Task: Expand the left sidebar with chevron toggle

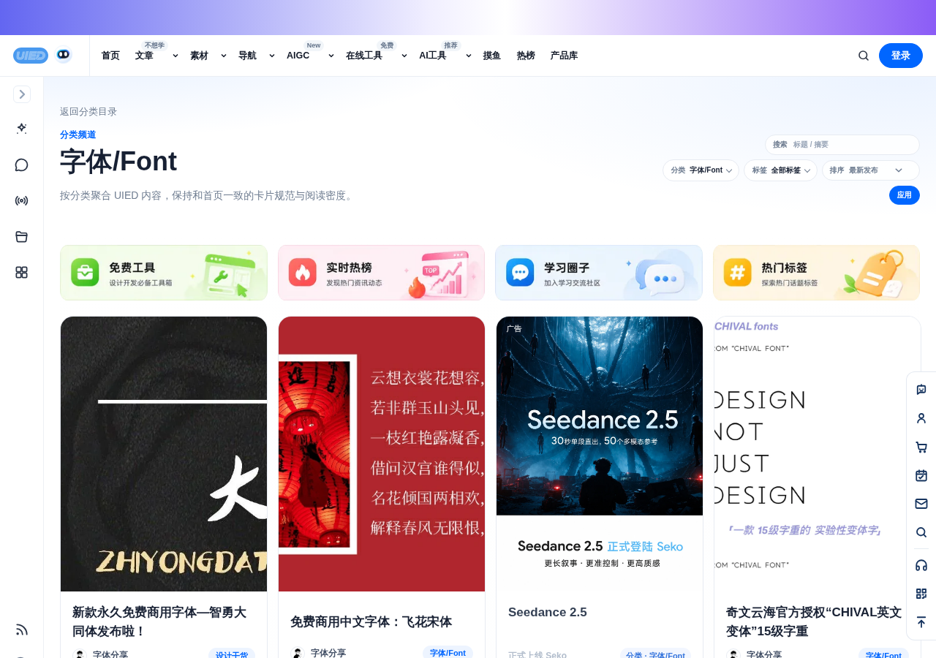Action: point(22,94)
